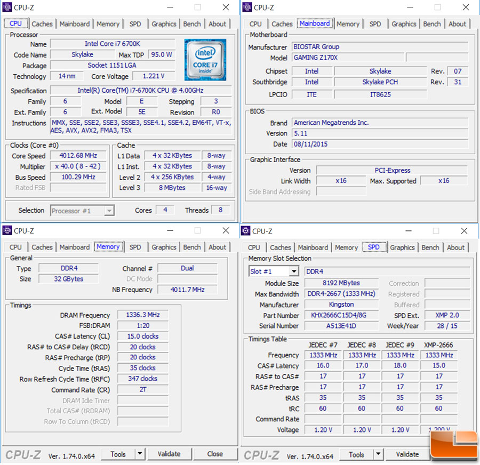480x465 pixels.
Task: Click the memory Type value DDR4
Action: 69,268
